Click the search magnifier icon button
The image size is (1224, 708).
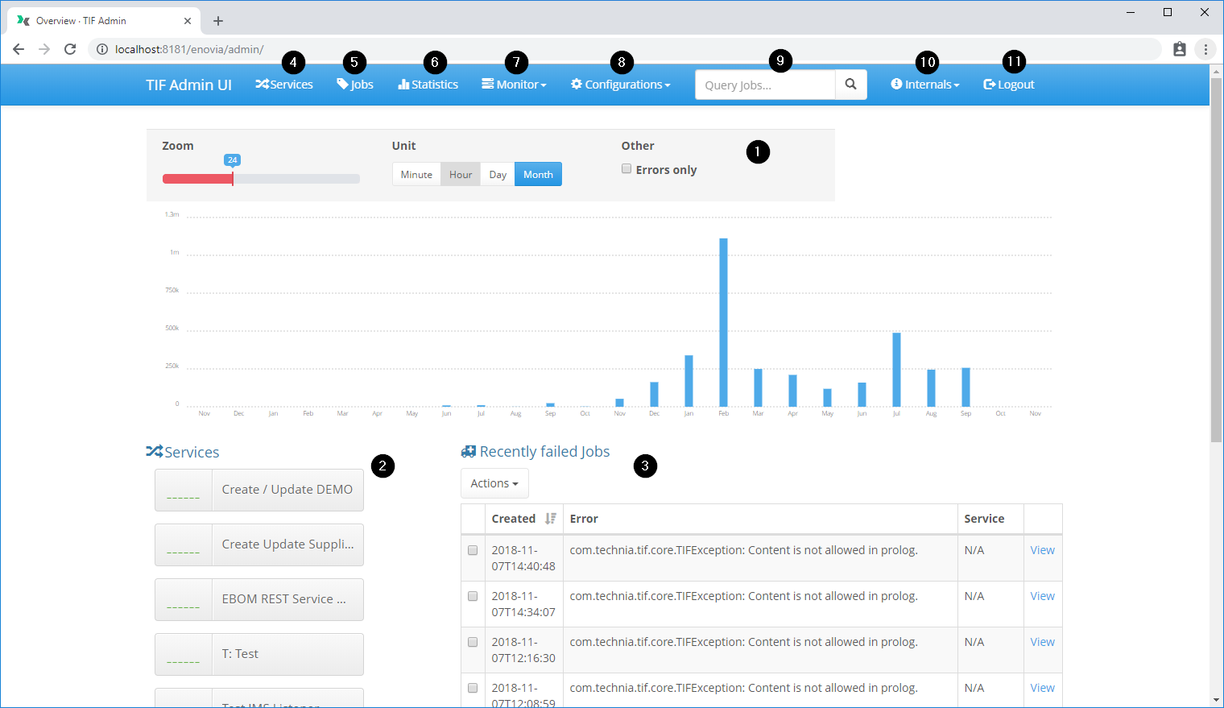(850, 85)
